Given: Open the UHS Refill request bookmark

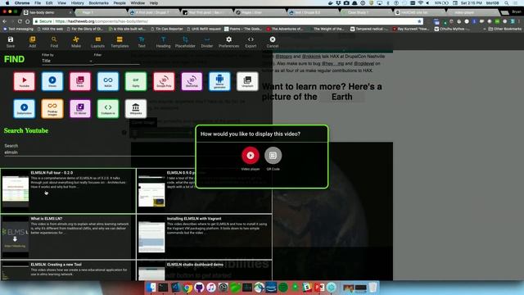Looking at the screenshot, I should point(204,29).
